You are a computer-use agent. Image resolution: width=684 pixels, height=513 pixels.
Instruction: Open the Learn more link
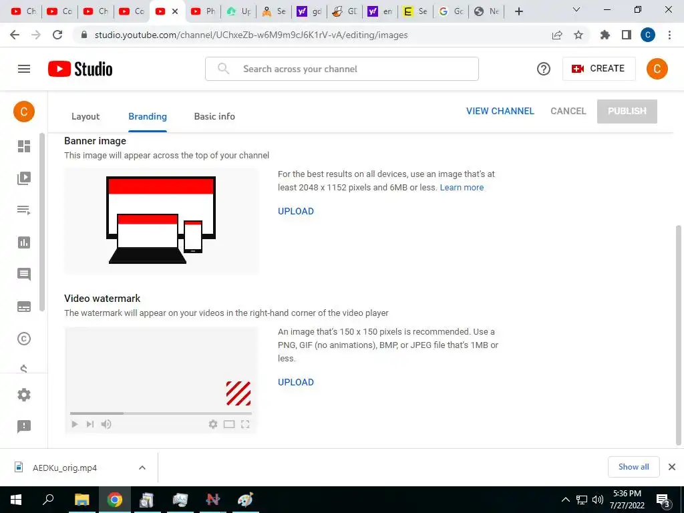point(462,188)
